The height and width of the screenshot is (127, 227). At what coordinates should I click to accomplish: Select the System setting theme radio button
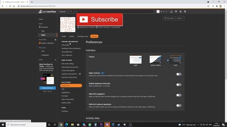coord(148,60)
